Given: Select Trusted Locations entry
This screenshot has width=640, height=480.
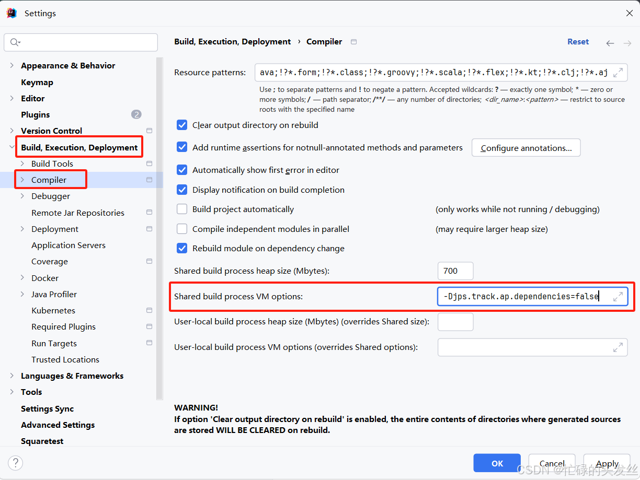Looking at the screenshot, I should click(x=65, y=359).
